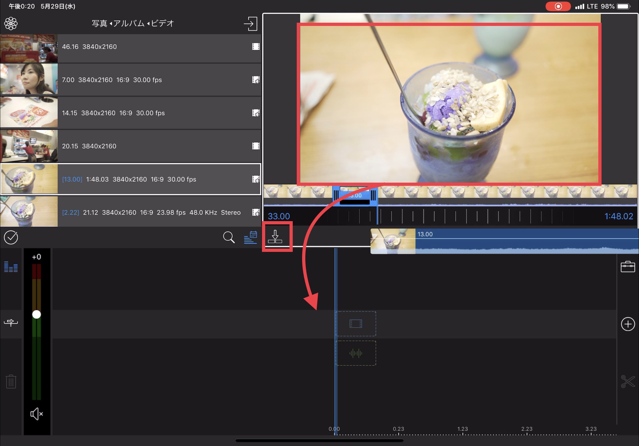Open the search magnifier icon
Viewport: 639px width, 446px height.
click(229, 237)
